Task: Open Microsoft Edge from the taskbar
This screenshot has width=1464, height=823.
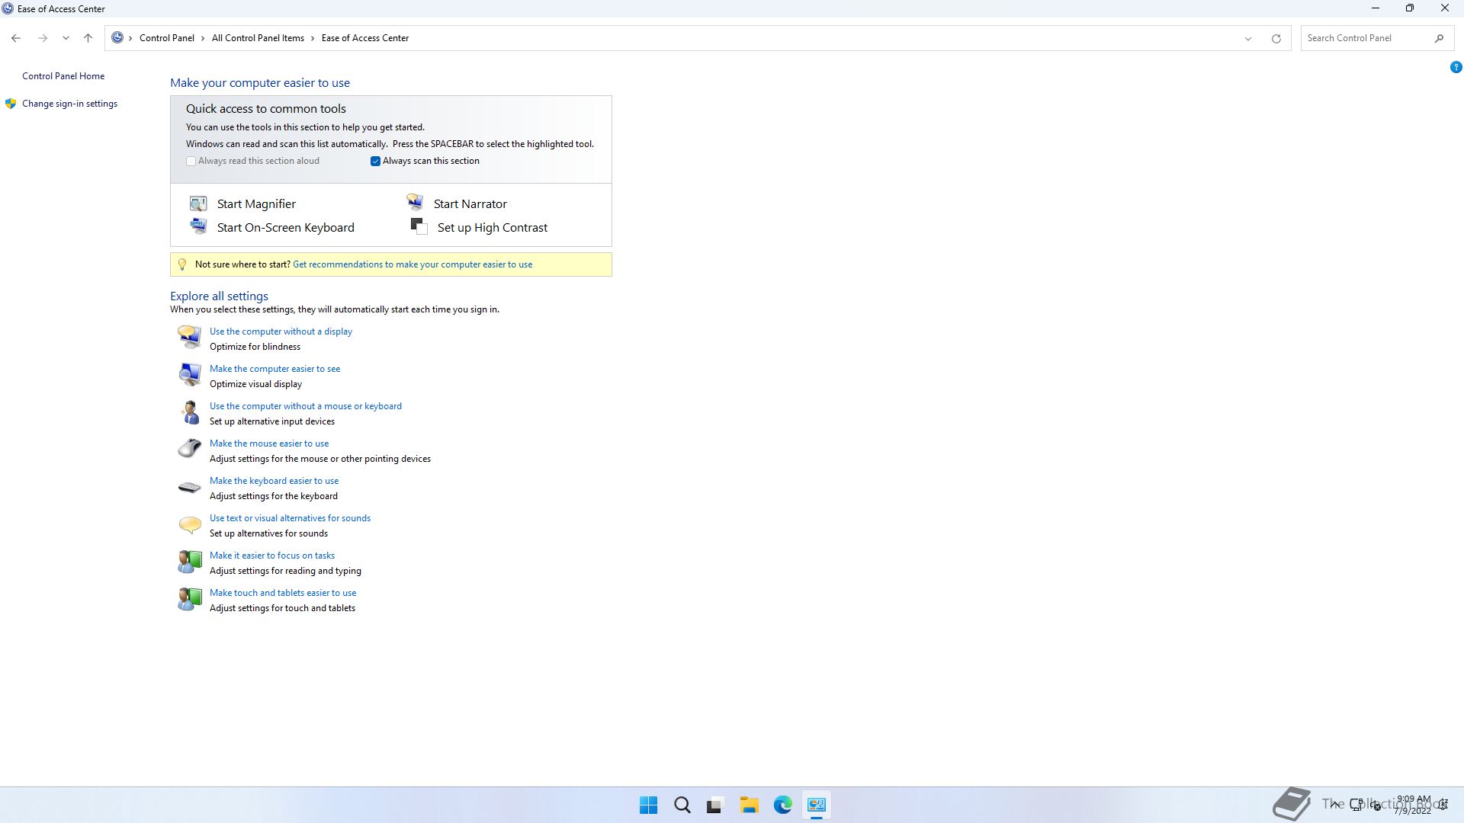Action: click(x=782, y=805)
